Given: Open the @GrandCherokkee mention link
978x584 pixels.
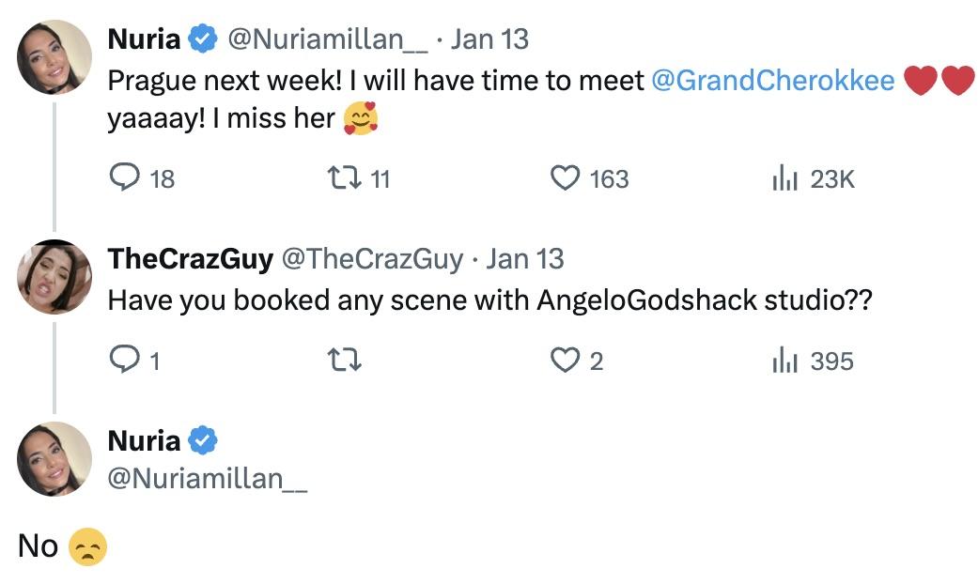Looking at the screenshot, I should tap(772, 81).
